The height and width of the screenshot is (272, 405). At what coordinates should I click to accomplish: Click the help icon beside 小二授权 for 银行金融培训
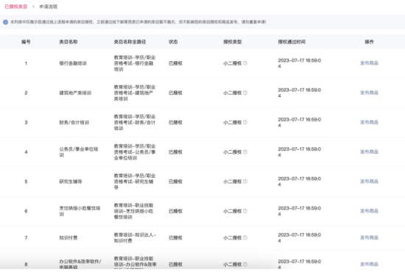(245, 63)
